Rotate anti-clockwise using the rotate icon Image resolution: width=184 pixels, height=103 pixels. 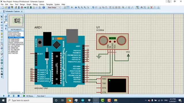tap(6, 20)
